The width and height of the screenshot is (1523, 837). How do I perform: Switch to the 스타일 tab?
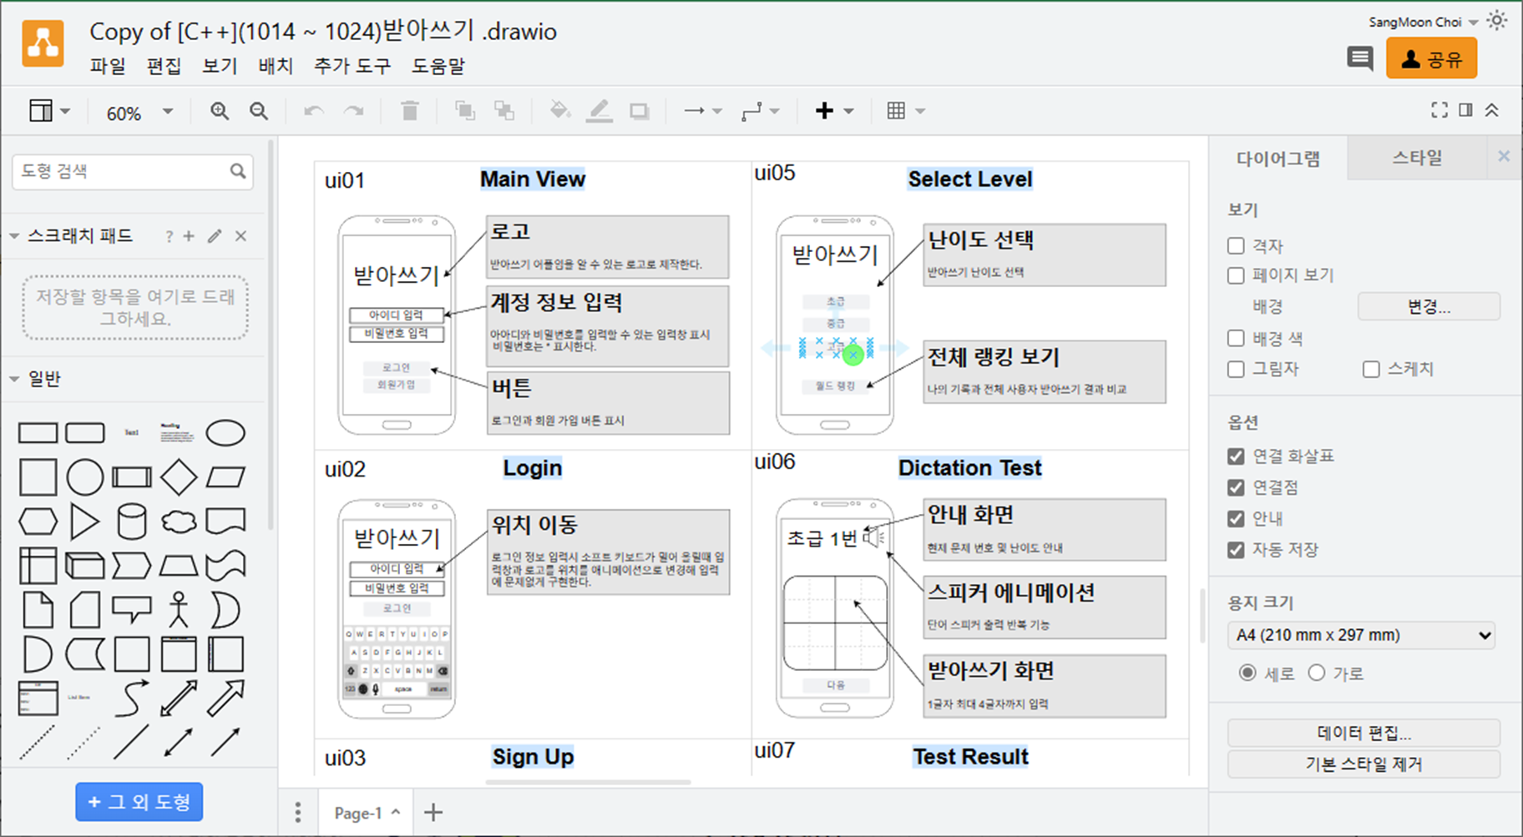(x=1417, y=158)
